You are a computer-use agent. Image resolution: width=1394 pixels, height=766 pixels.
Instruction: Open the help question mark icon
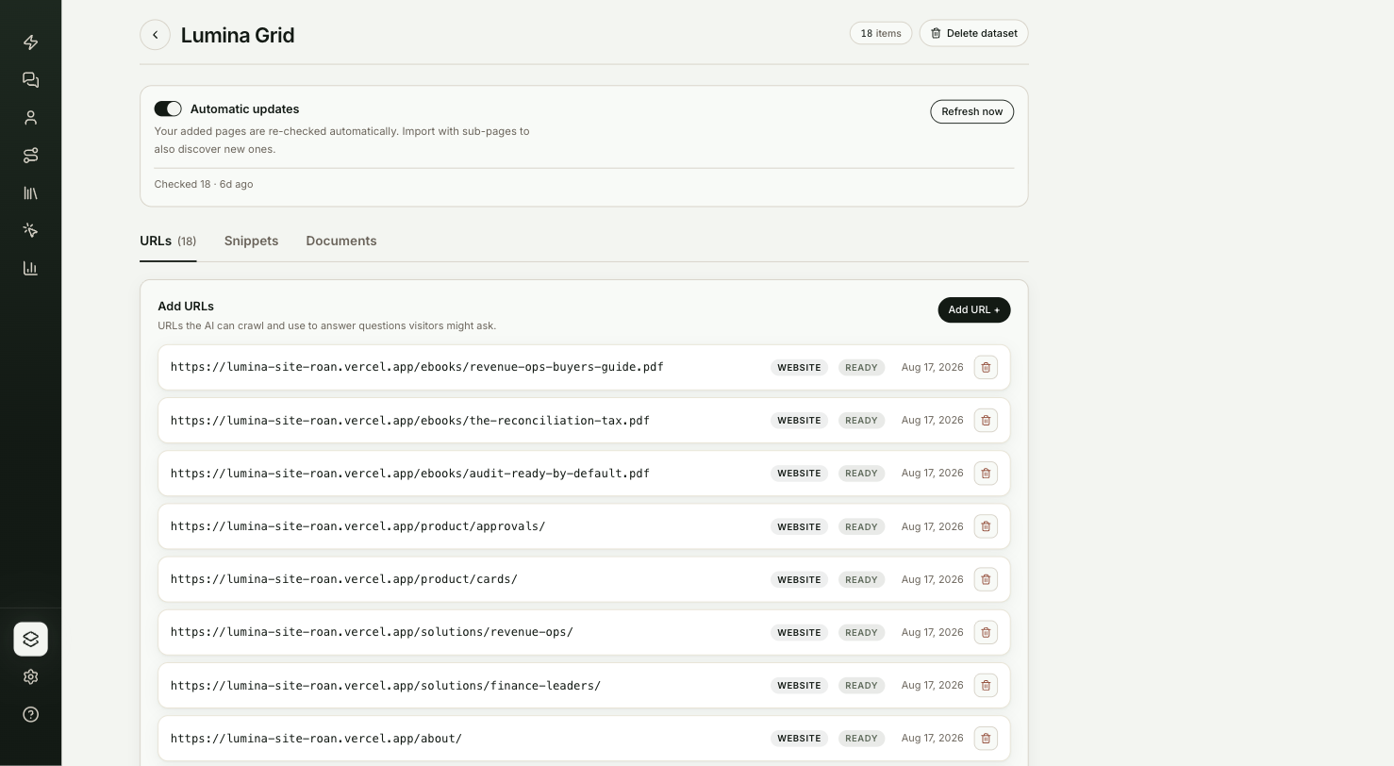[30, 715]
